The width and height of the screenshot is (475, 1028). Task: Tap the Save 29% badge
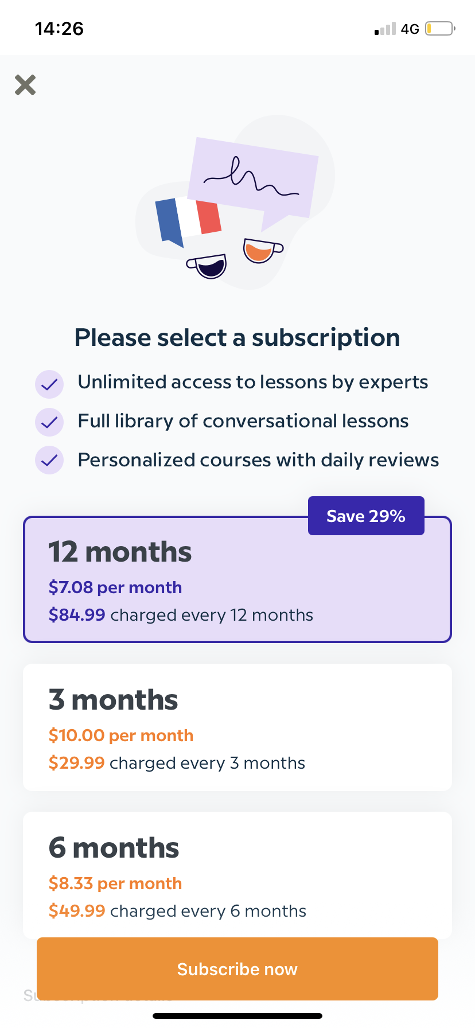365,516
